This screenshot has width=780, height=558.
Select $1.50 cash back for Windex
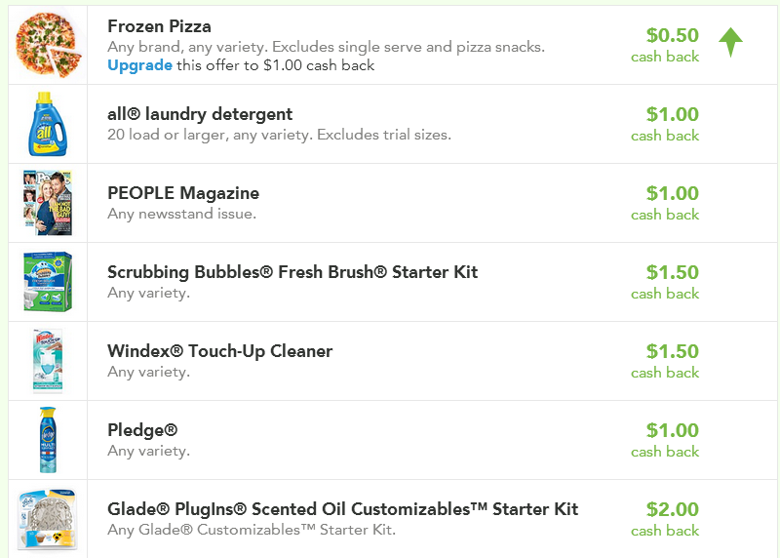(665, 361)
